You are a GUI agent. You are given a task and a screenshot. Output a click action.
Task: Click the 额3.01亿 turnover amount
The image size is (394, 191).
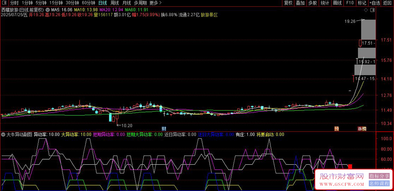click(123, 15)
